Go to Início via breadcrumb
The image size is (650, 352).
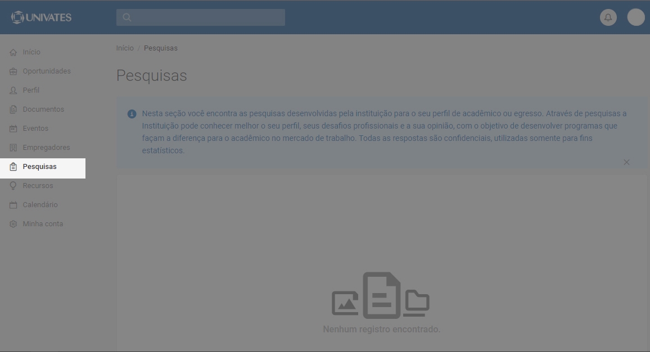(x=125, y=48)
